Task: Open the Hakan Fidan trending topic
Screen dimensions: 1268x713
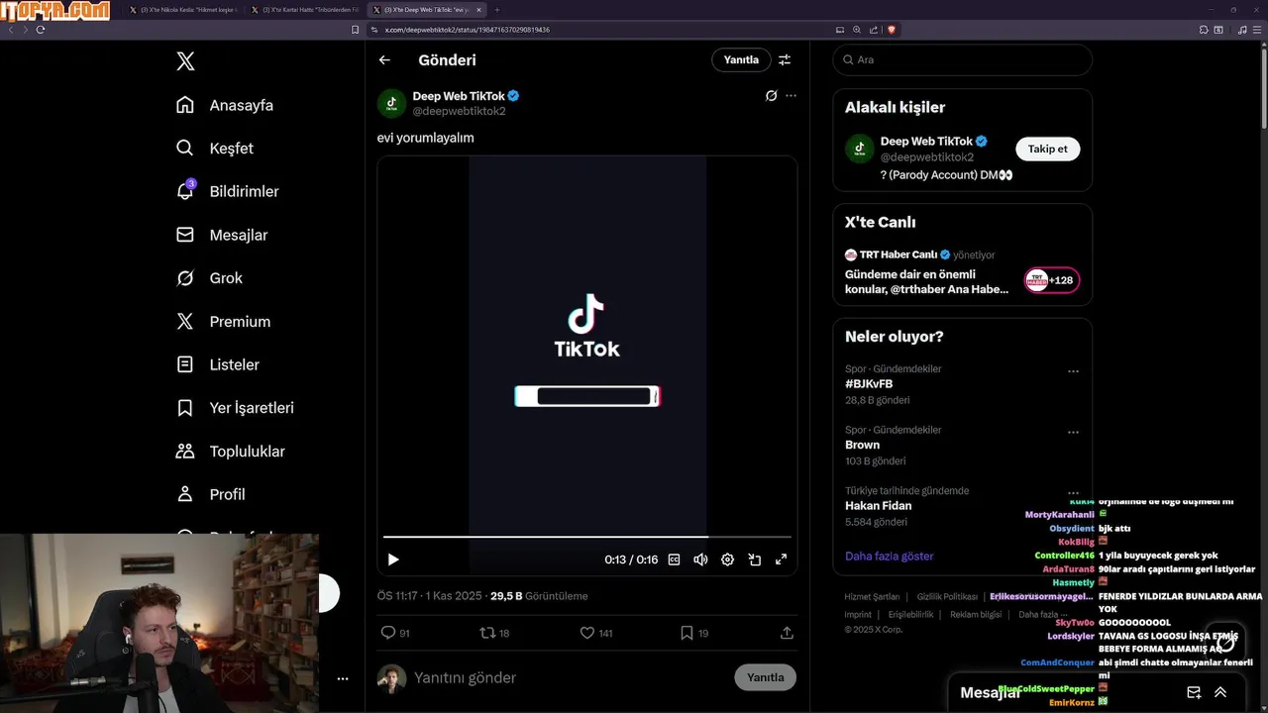Action: [878, 505]
